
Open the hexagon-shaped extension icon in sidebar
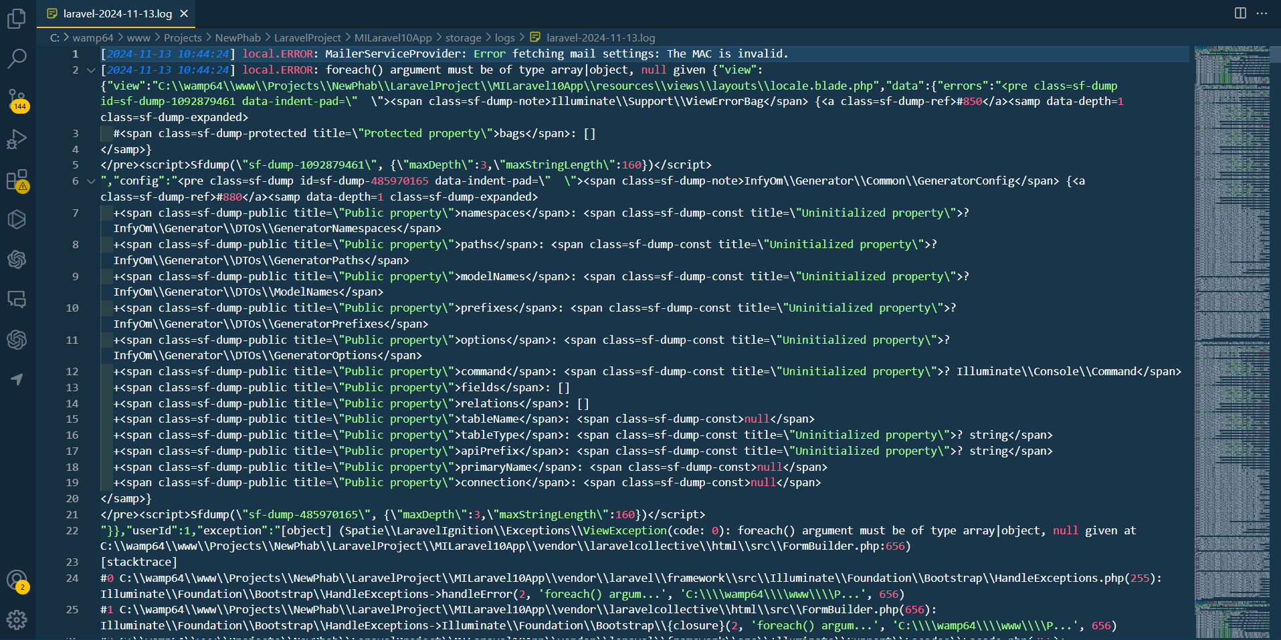[17, 219]
